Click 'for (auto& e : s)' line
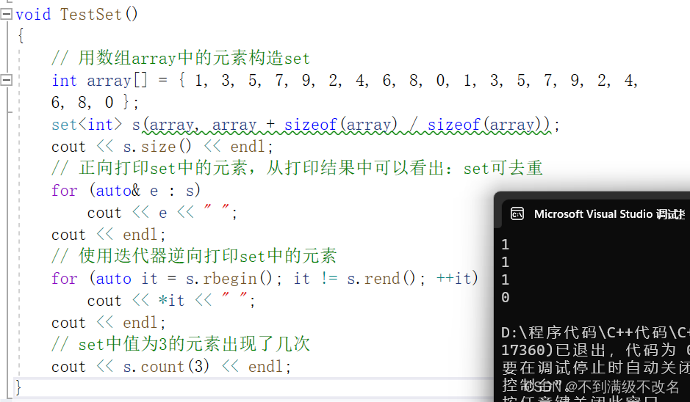This screenshot has width=690, height=402. (x=126, y=190)
